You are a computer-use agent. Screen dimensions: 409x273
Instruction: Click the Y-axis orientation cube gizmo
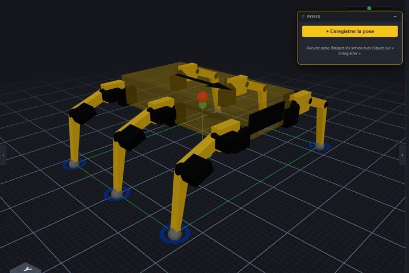point(26,268)
